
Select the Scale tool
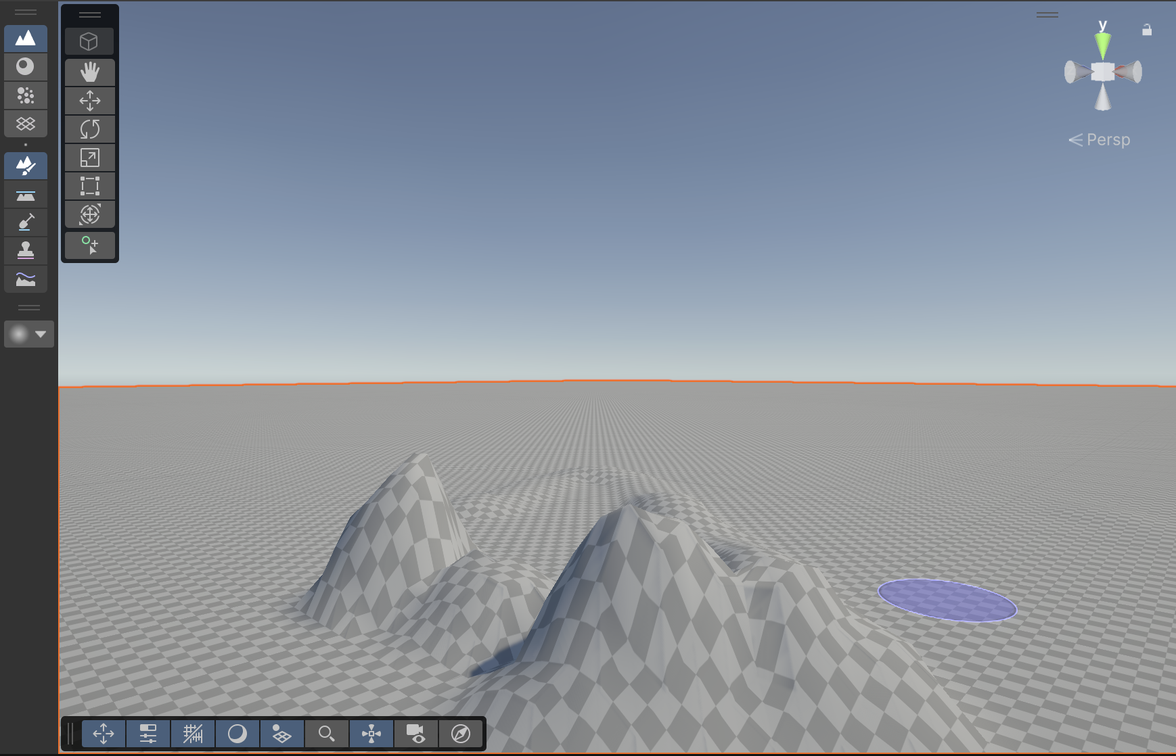coord(90,158)
